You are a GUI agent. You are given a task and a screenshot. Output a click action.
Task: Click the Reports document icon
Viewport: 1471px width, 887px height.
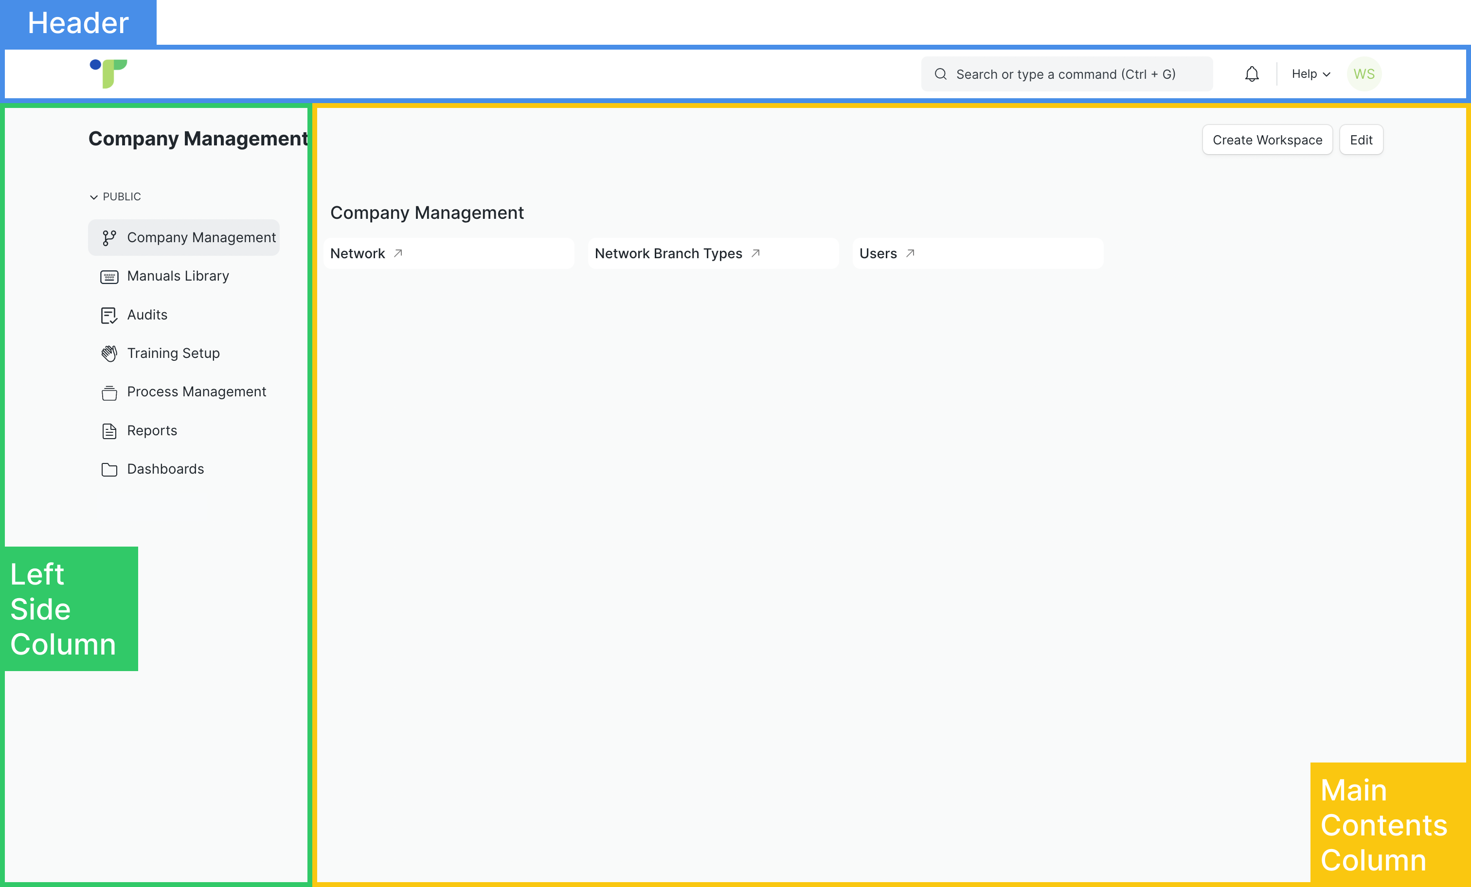coord(109,431)
